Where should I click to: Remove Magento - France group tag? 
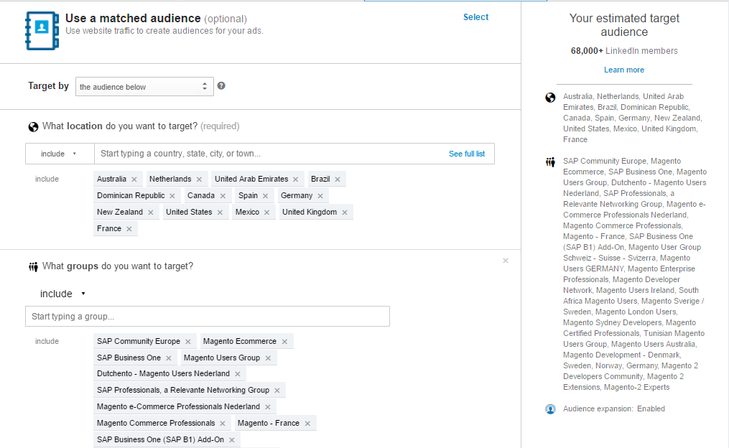coord(308,424)
